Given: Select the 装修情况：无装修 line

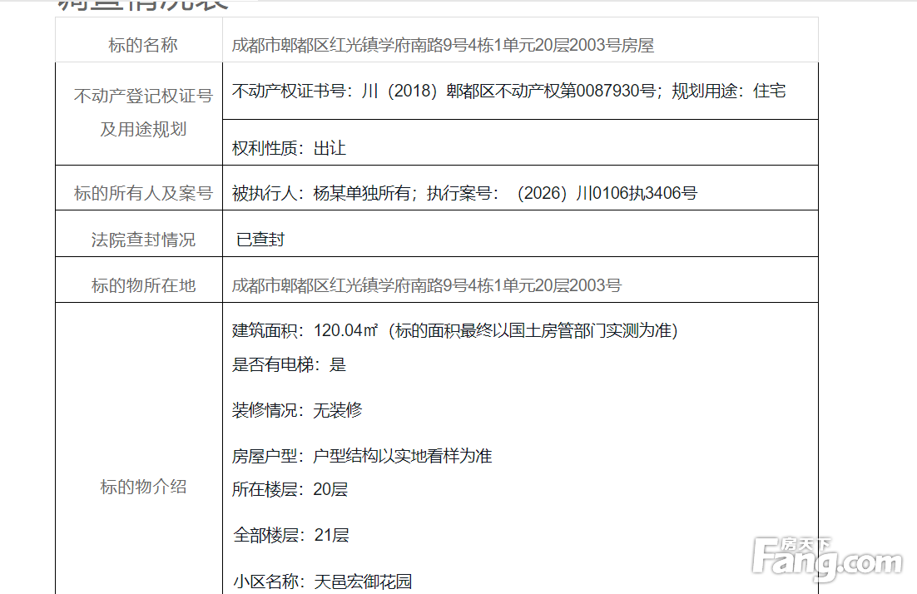Looking at the screenshot, I should (x=297, y=410).
